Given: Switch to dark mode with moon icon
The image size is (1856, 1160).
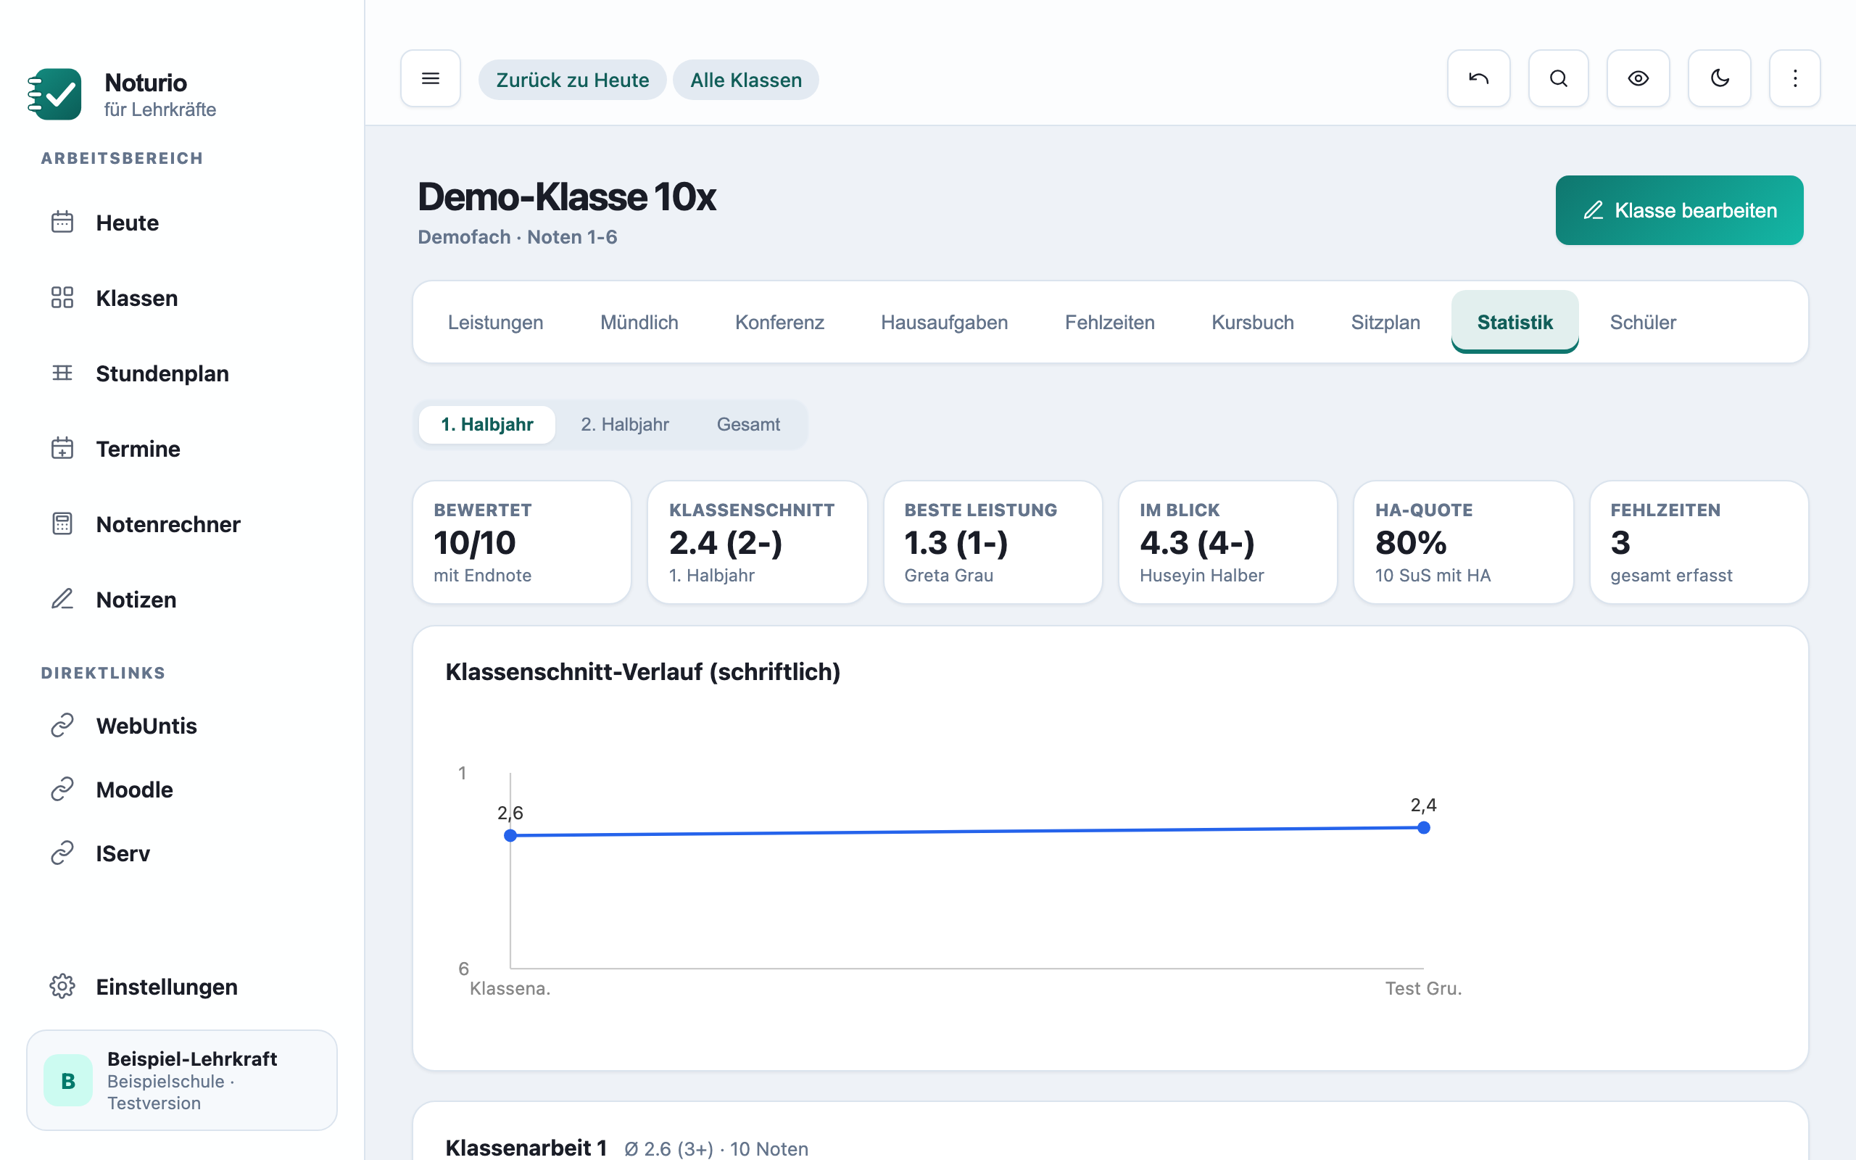Looking at the screenshot, I should pos(1720,78).
